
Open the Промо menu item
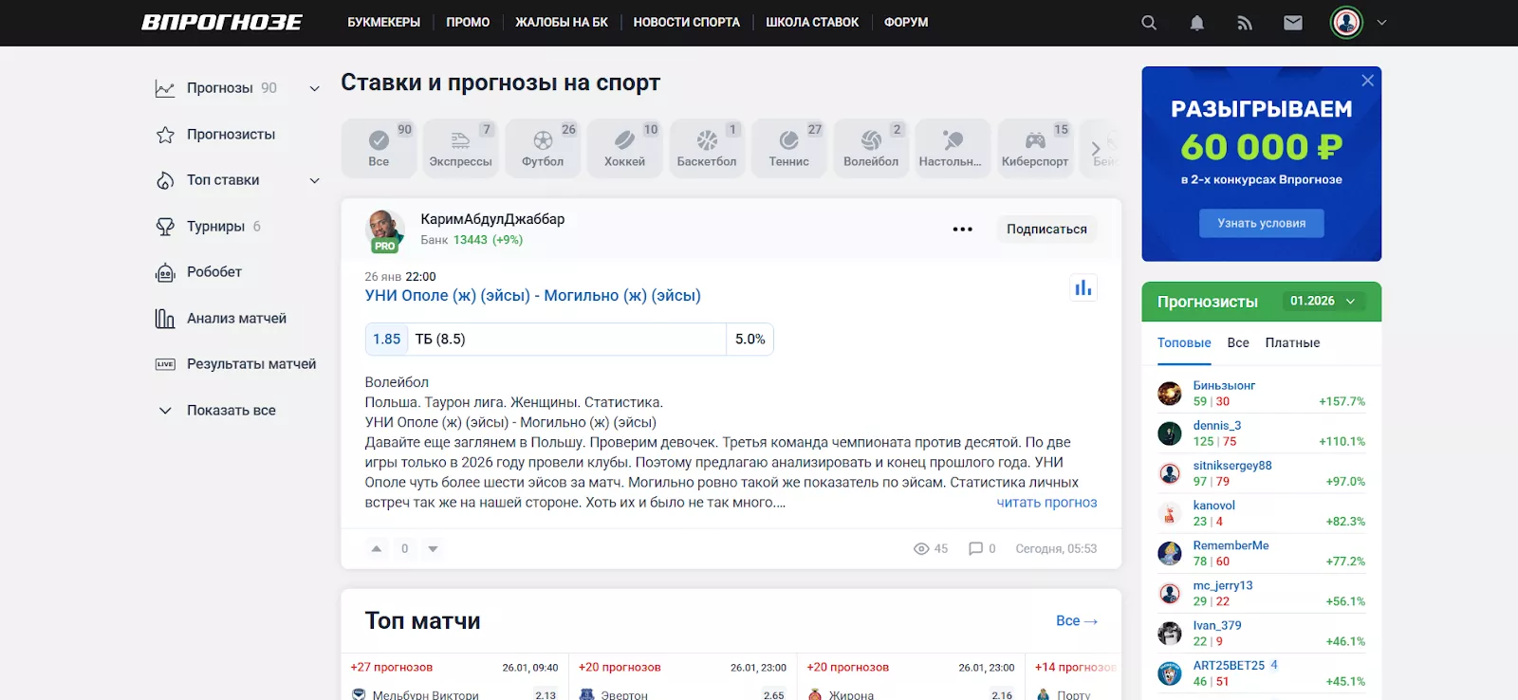pos(468,22)
